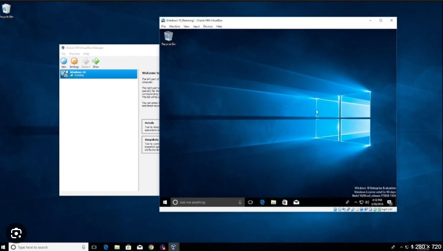Click the Discard toolbar icon

click(x=85, y=61)
